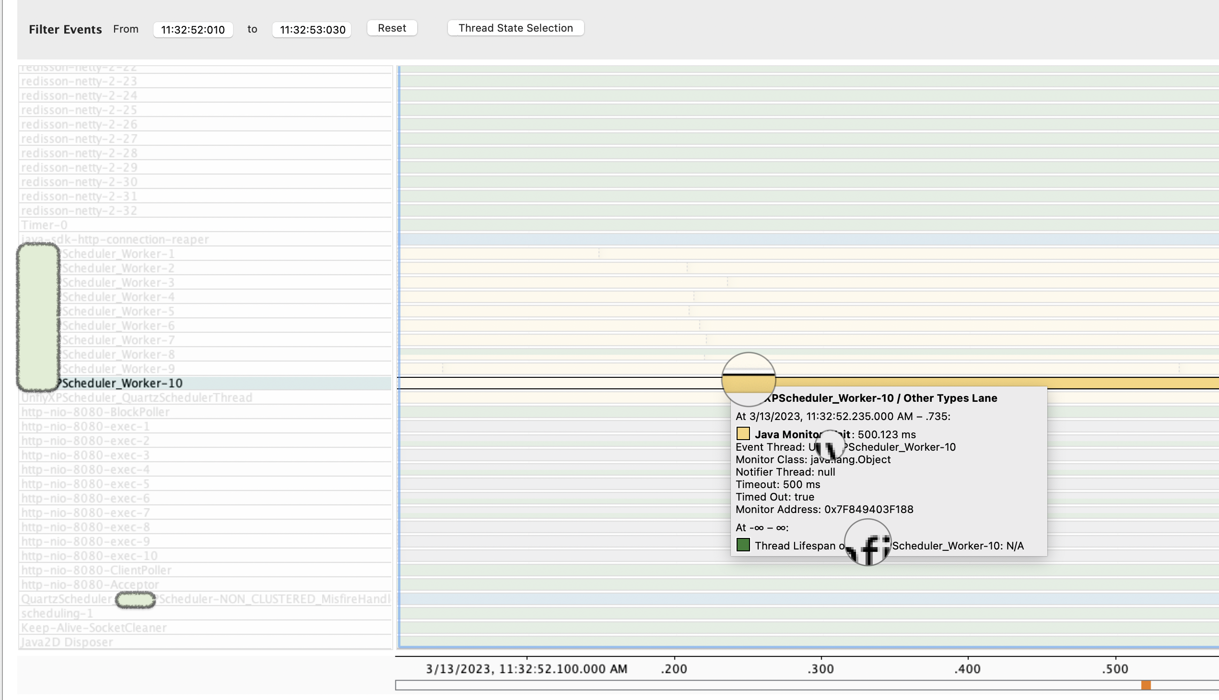The width and height of the screenshot is (1219, 700).
Task: Click the To time field 11:32:53:030
Action: [312, 30]
